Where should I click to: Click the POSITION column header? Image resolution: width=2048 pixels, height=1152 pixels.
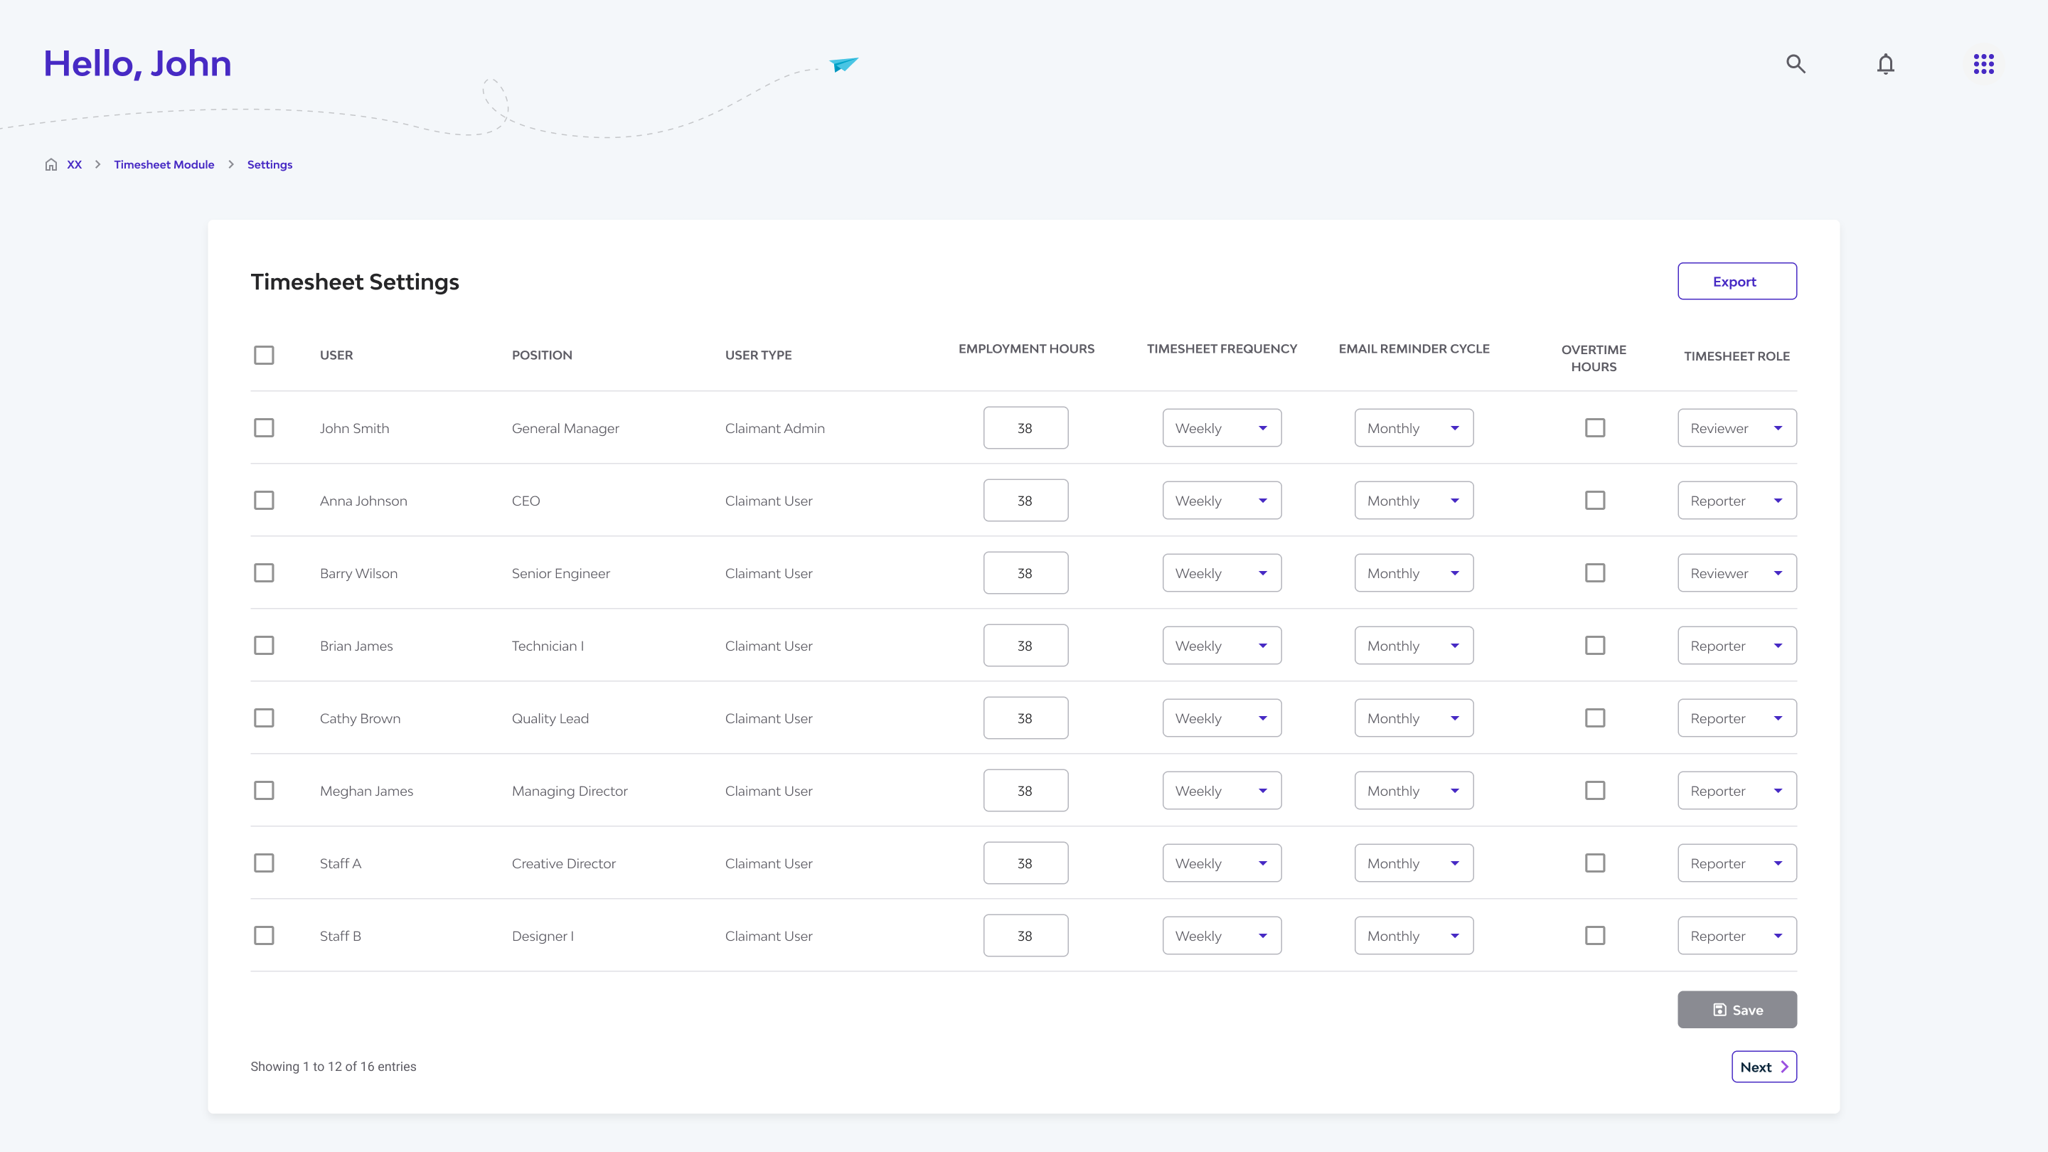pos(541,356)
